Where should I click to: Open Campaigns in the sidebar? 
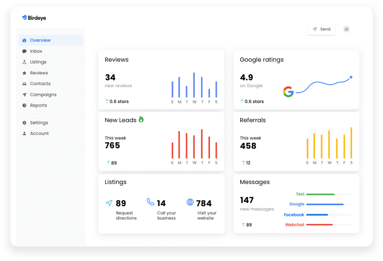(50, 94)
